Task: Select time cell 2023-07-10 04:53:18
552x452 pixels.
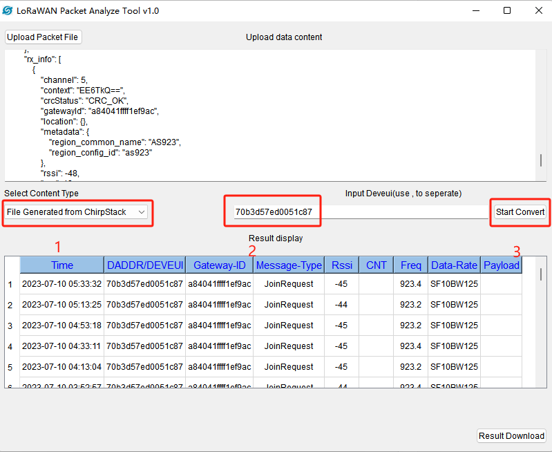Action: [62, 326]
